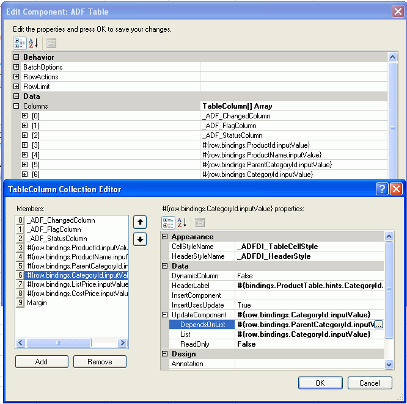Click Alphabetical sort icon in Edit Component toolbar

[34, 43]
